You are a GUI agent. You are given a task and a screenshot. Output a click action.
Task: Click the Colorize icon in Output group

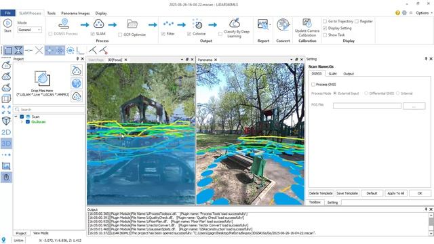197,24
